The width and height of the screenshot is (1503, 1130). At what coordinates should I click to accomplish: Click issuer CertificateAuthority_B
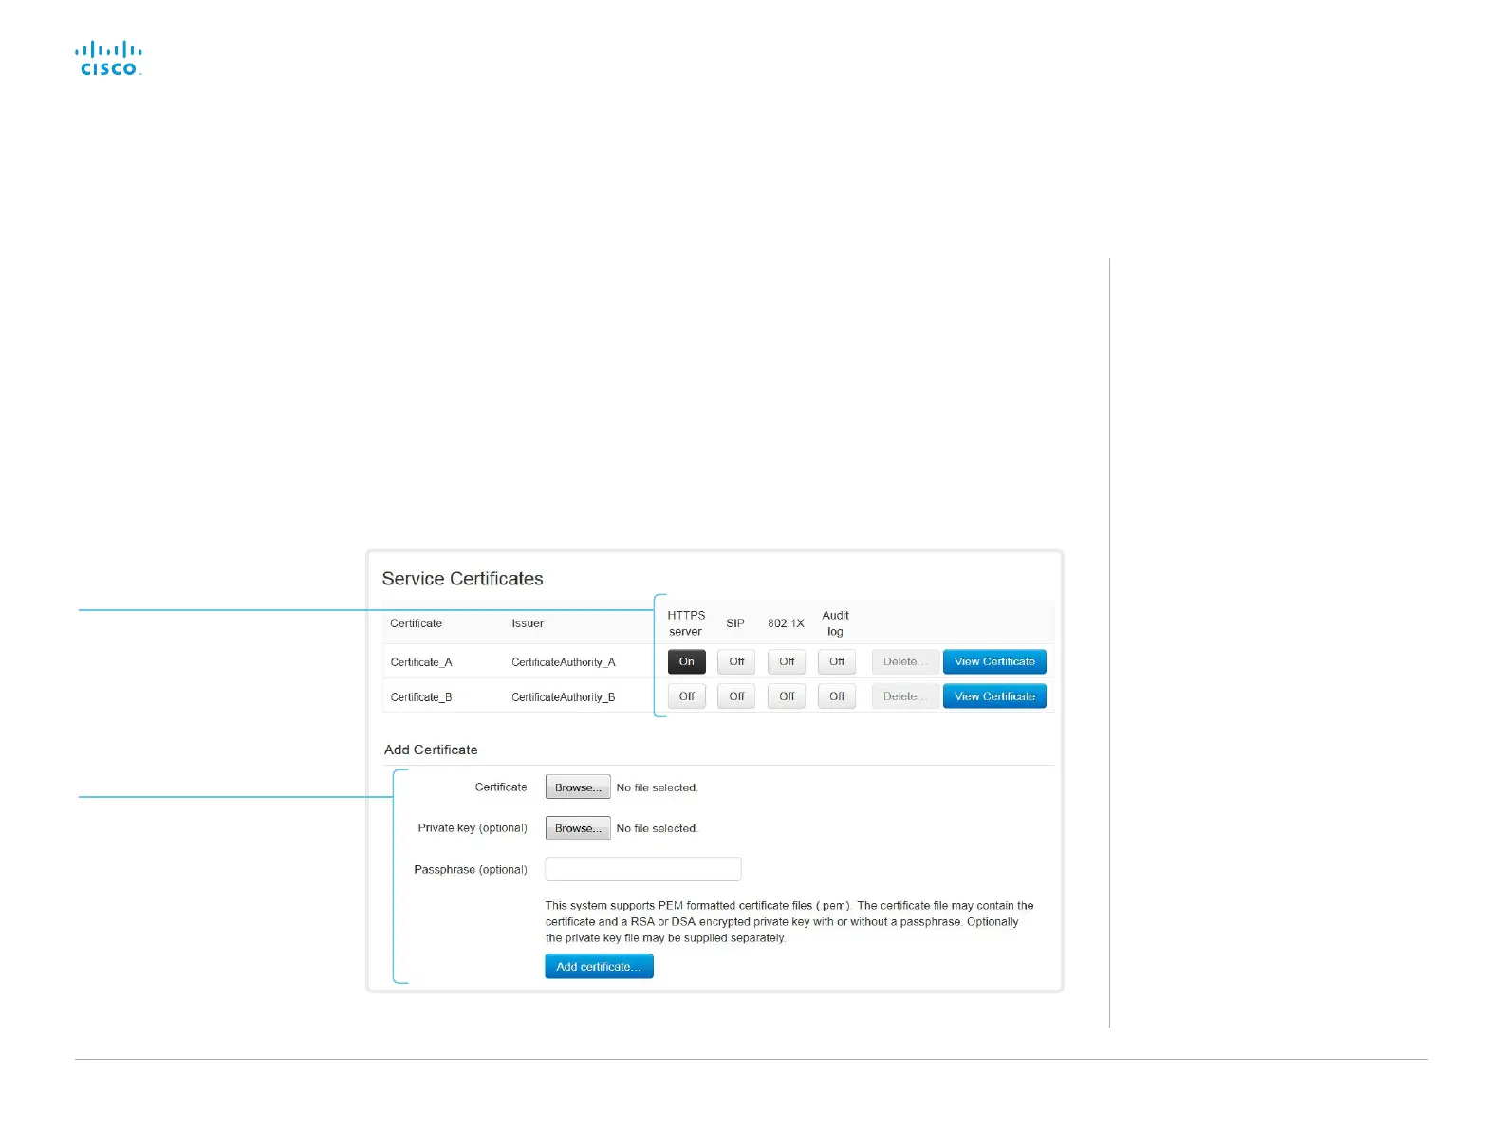564,697
